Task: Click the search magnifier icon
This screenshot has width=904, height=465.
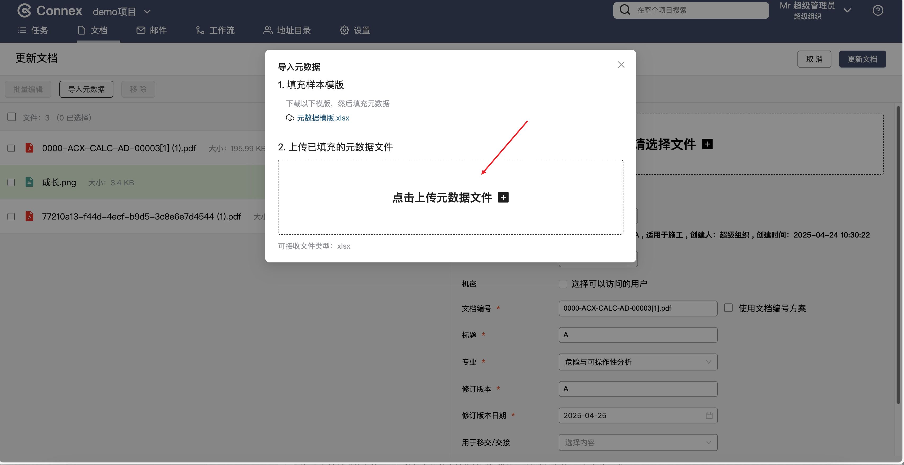Action: click(x=625, y=10)
